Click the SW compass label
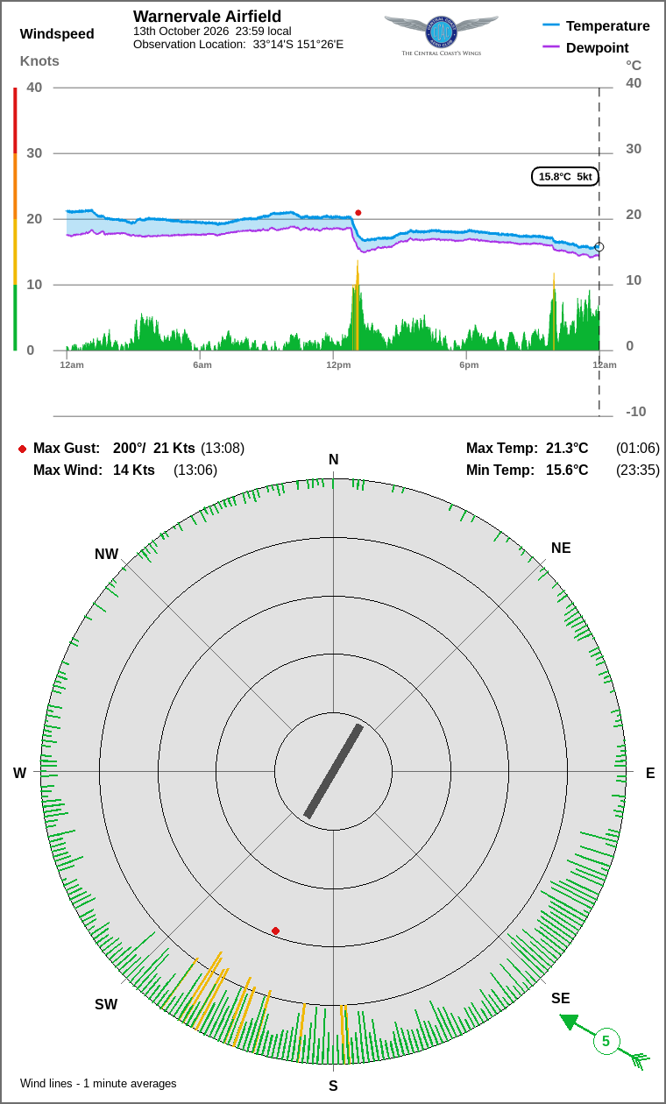This screenshot has height=1104, width=666. tap(106, 1005)
